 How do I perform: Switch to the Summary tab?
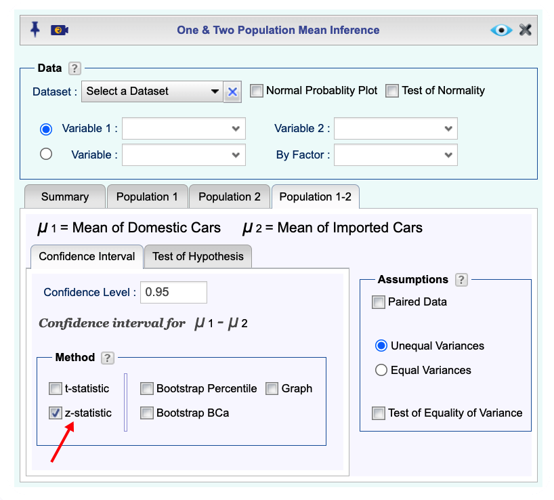coord(65,197)
